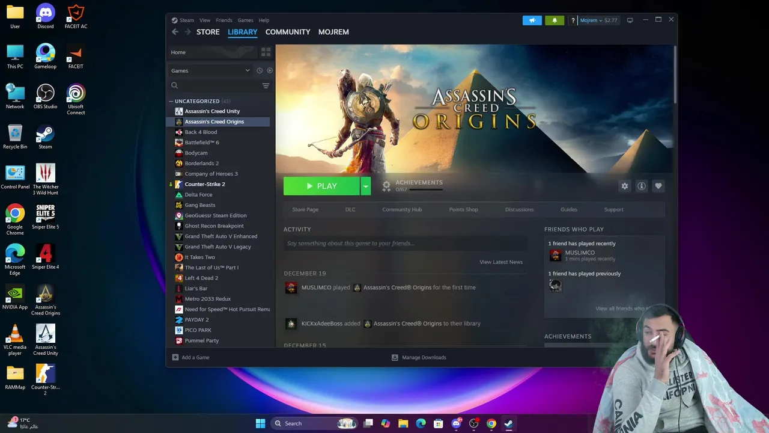Open the Community Hub link

[402, 209]
